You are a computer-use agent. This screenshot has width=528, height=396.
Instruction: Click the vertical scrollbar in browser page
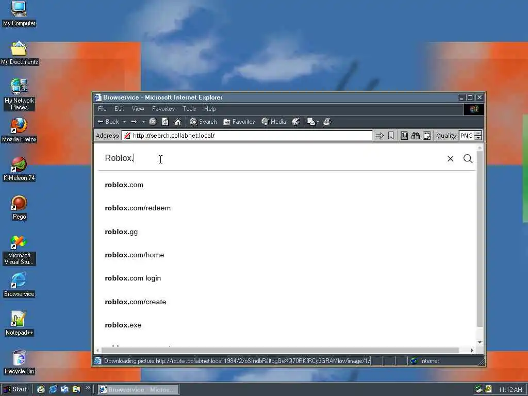480,239
